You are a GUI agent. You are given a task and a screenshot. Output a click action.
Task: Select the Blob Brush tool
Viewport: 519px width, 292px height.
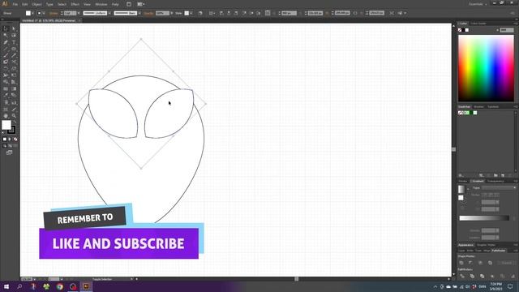tap(6, 62)
